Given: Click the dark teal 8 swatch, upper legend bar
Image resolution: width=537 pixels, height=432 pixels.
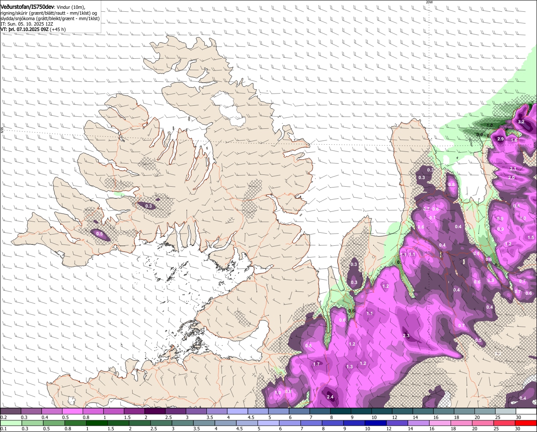Looking at the screenshot, I should [341, 411].
